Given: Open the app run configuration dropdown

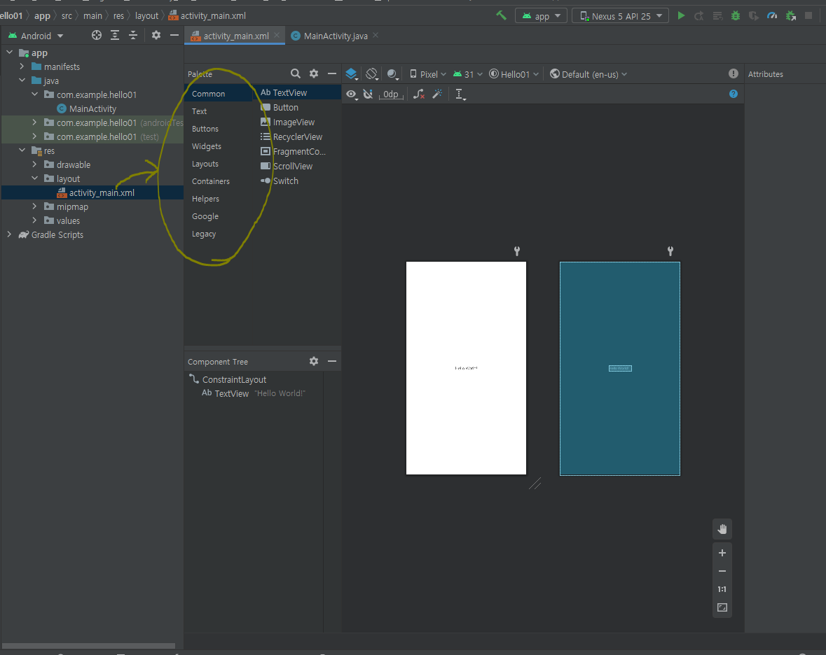Looking at the screenshot, I should (541, 16).
